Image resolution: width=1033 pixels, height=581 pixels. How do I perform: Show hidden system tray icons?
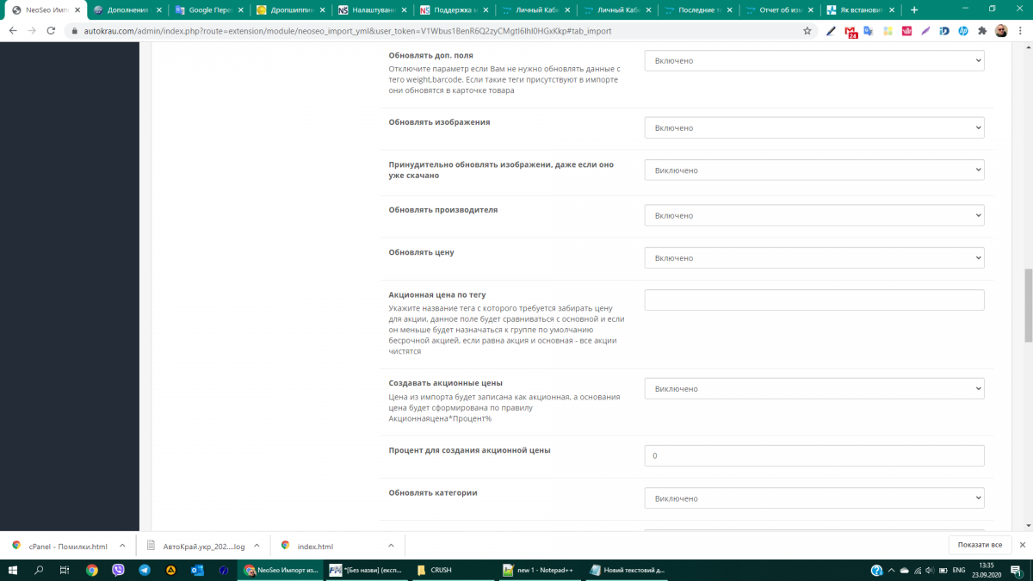[892, 570]
